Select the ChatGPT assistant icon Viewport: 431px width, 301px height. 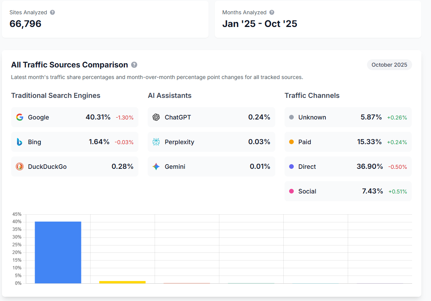click(x=156, y=117)
